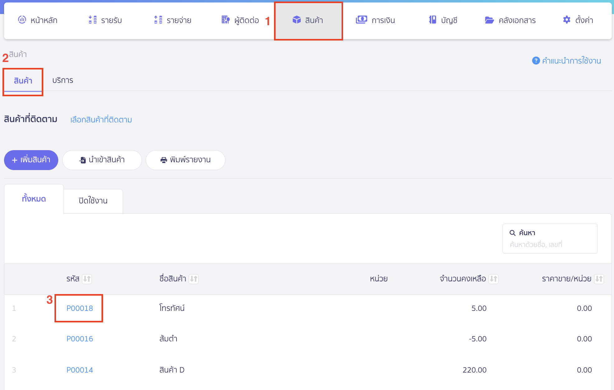Select the ทั้งหมด tab
Screen dimensions: 614x390
click(x=34, y=199)
